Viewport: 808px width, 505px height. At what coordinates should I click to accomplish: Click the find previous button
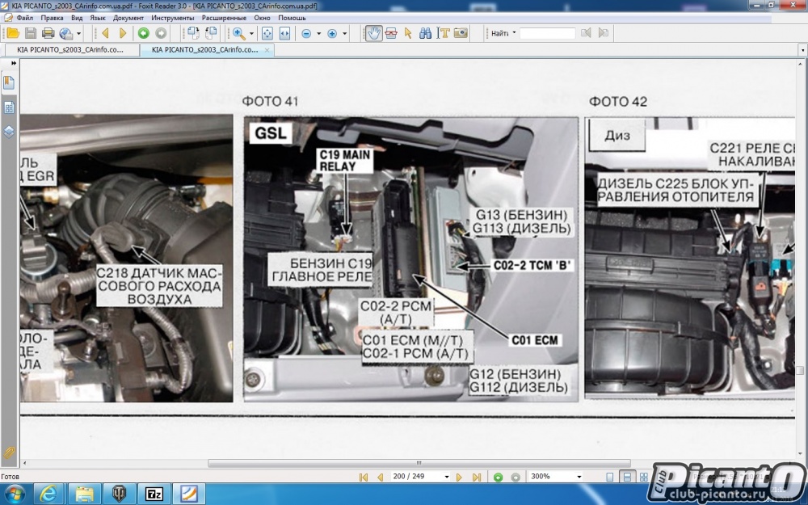586,33
